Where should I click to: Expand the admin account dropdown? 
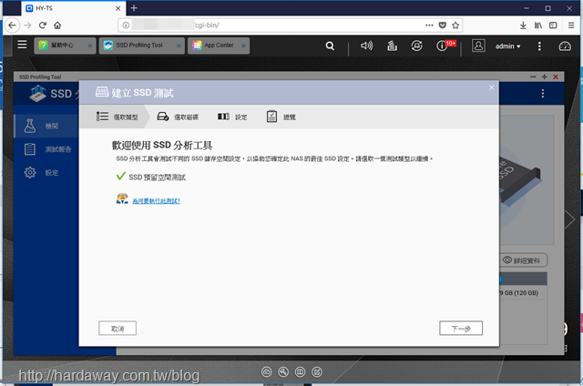[x=507, y=46]
